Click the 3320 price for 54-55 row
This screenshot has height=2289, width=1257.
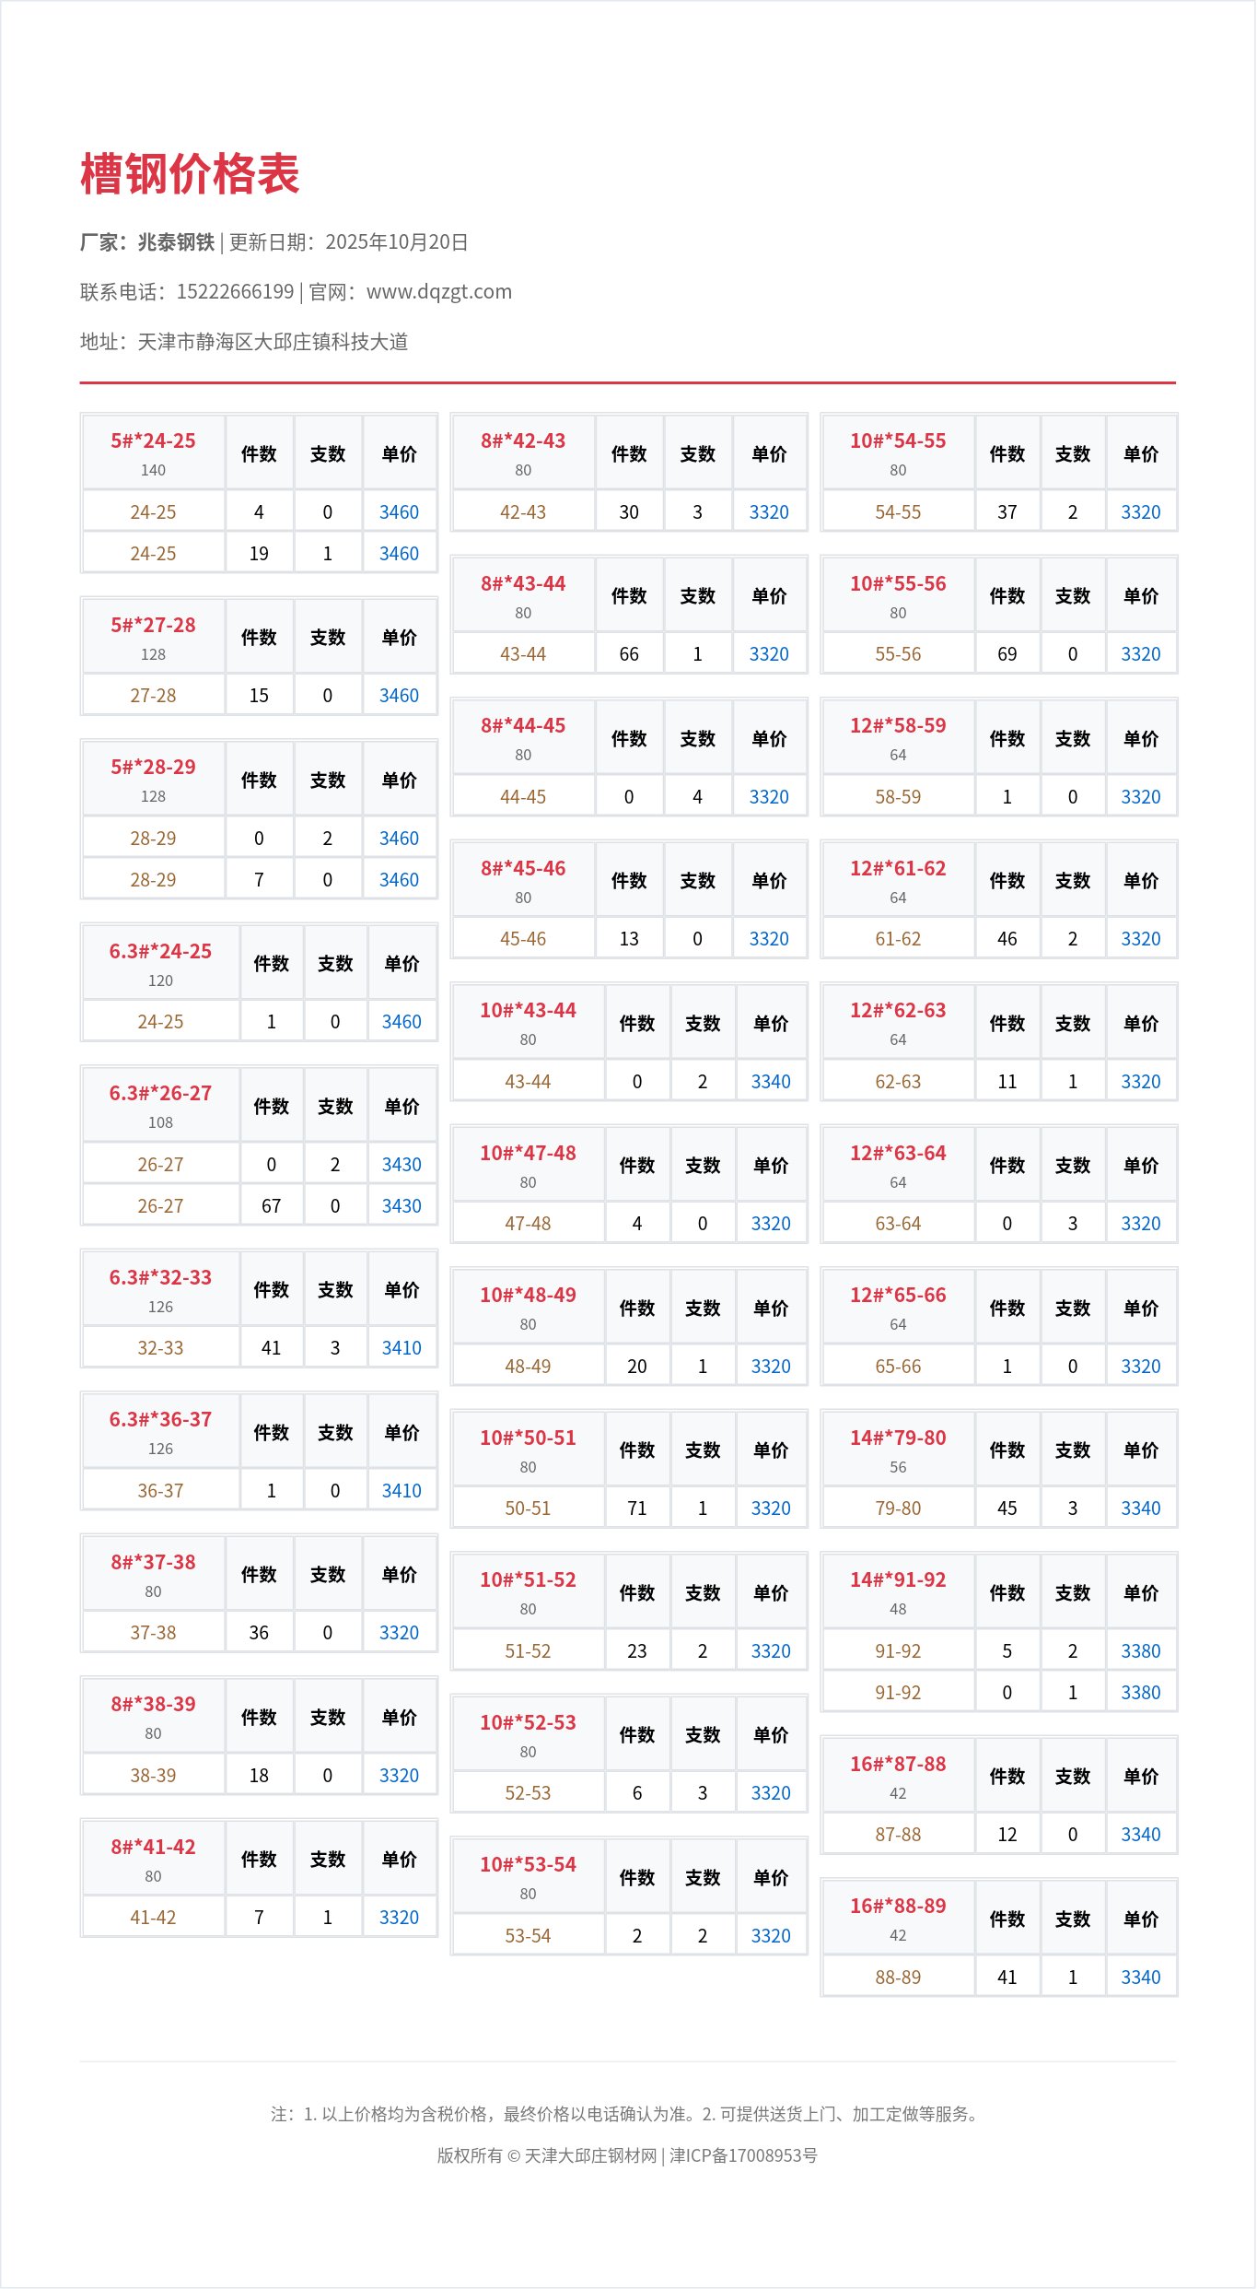pos(1140,512)
